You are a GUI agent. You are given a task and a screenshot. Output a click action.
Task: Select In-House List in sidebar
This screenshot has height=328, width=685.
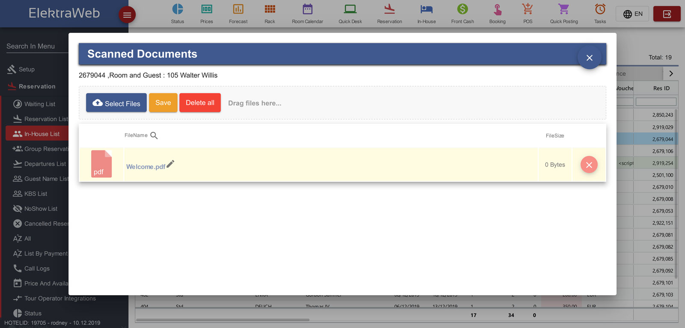tap(37, 134)
